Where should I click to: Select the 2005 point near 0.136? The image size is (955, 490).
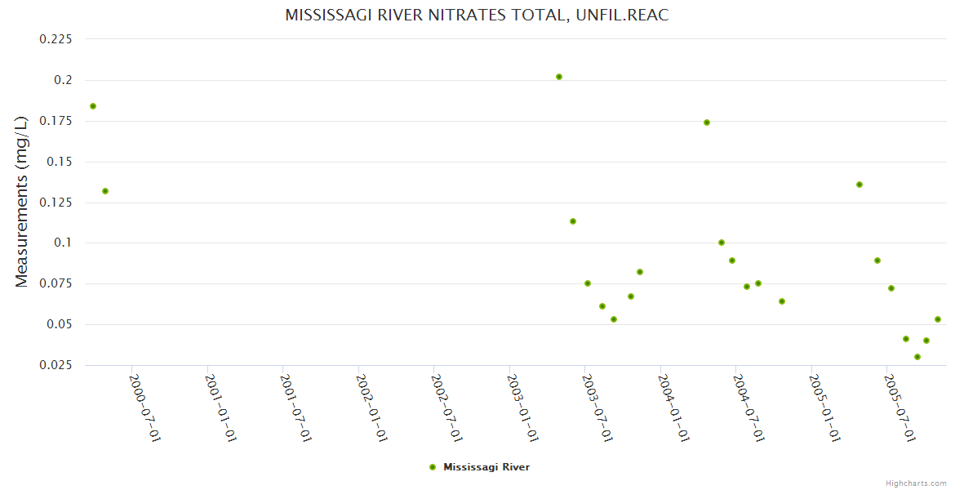click(x=859, y=185)
